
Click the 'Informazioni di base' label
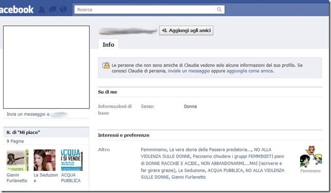[x=115, y=110]
